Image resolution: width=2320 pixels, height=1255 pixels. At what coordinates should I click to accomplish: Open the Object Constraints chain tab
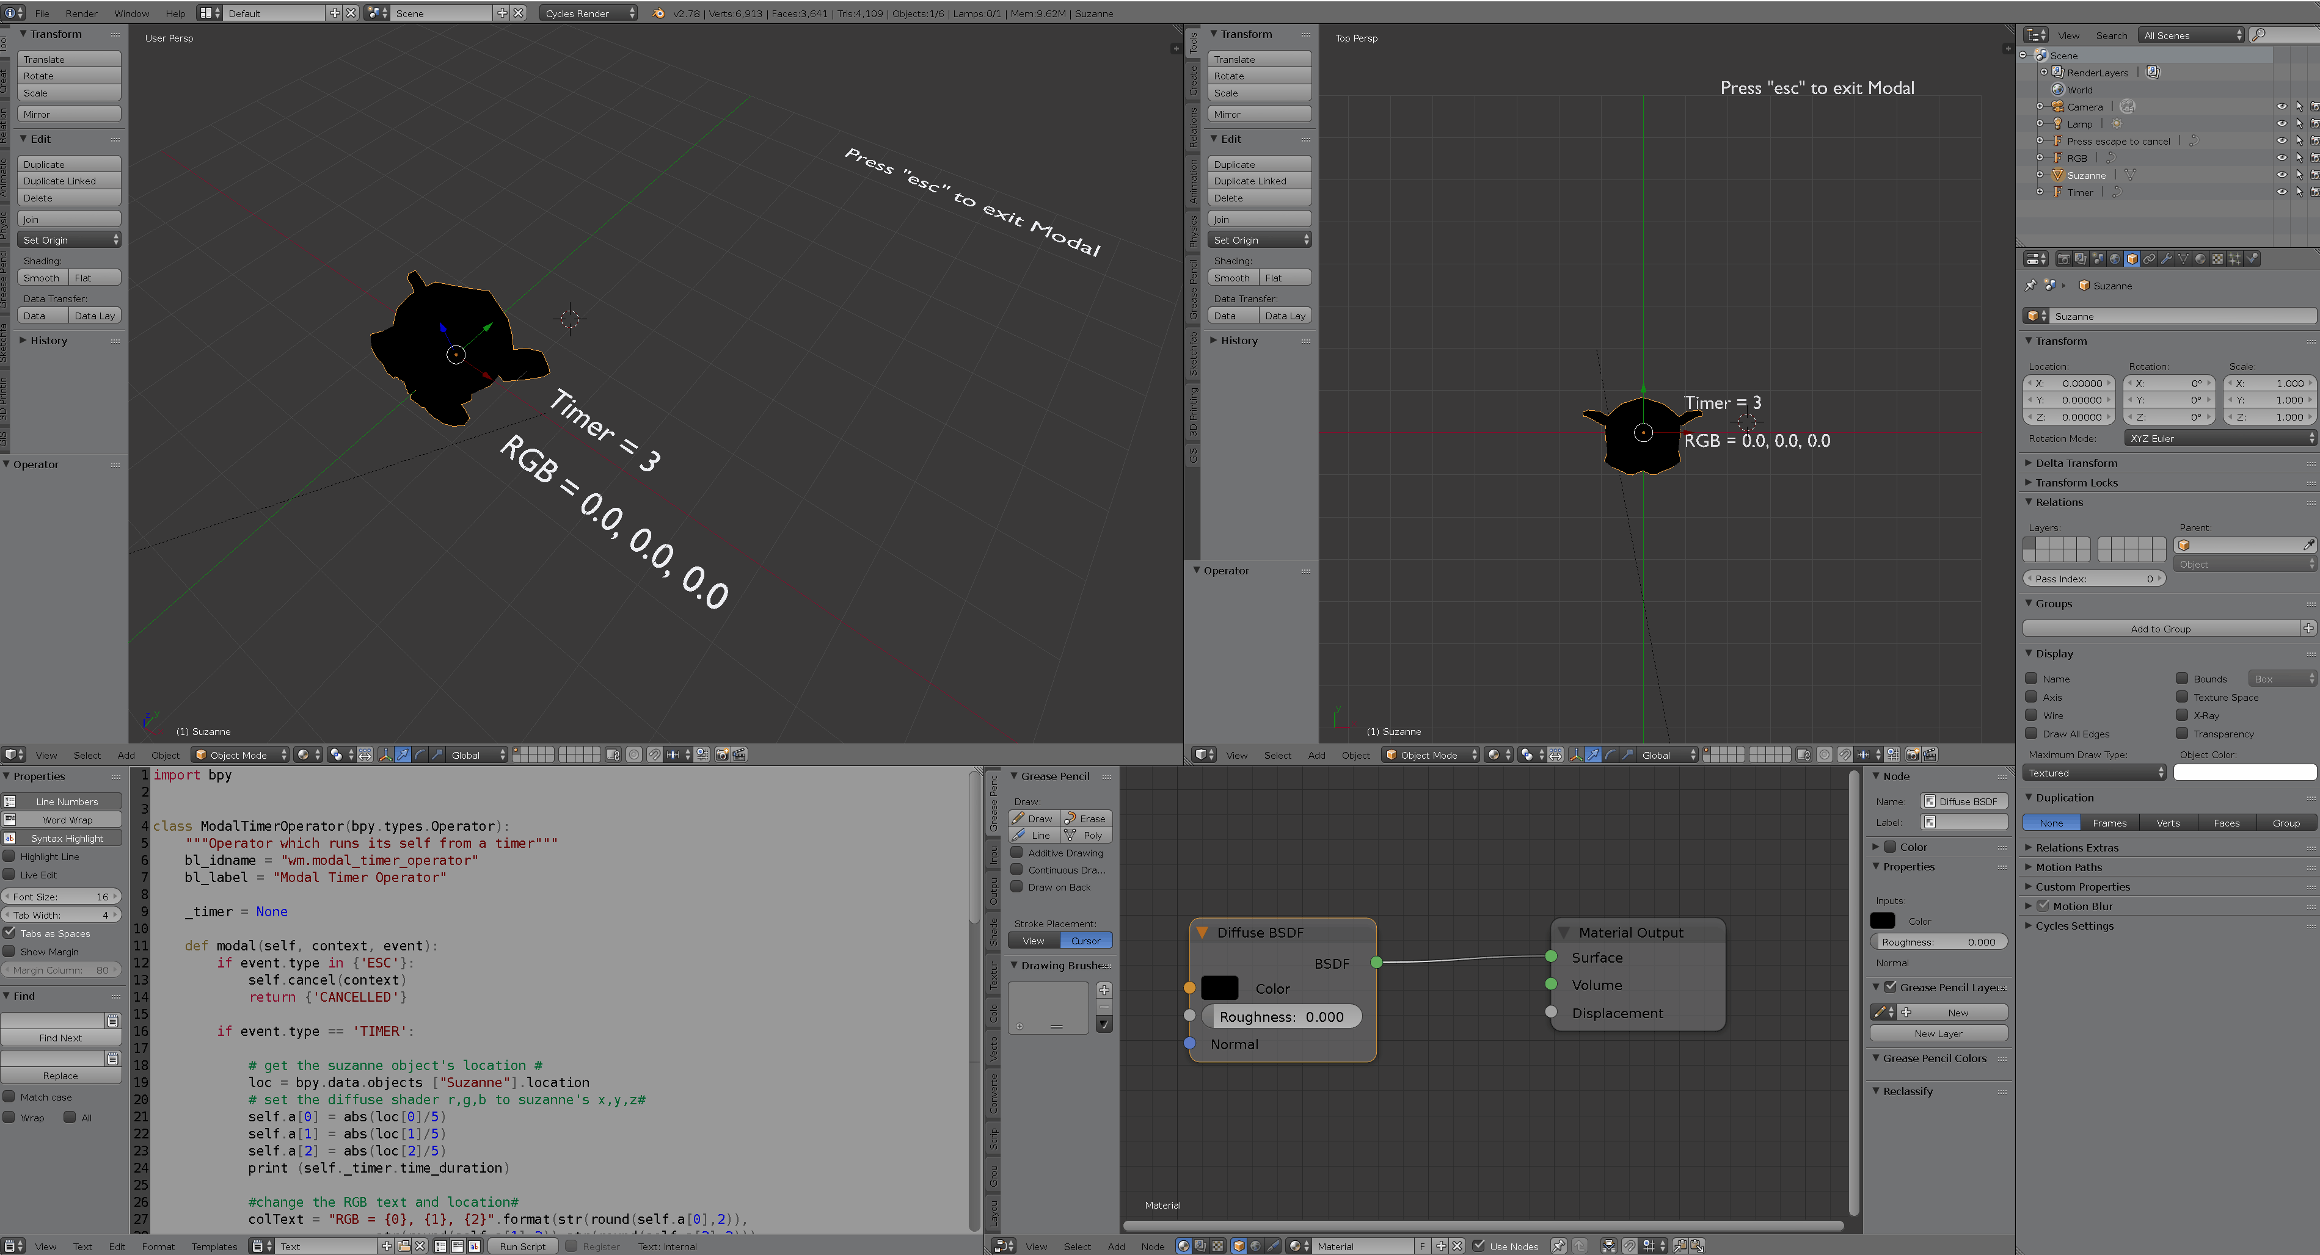pyautogui.click(x=2150, y=259)
